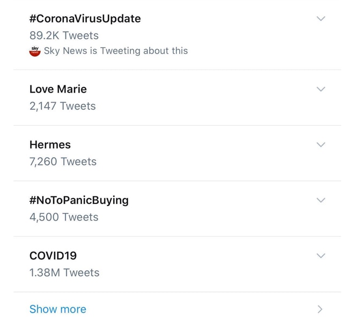Open the Love Marie trend
The width and height of the screenshot is (354, 321).
(x=58, y=89)
